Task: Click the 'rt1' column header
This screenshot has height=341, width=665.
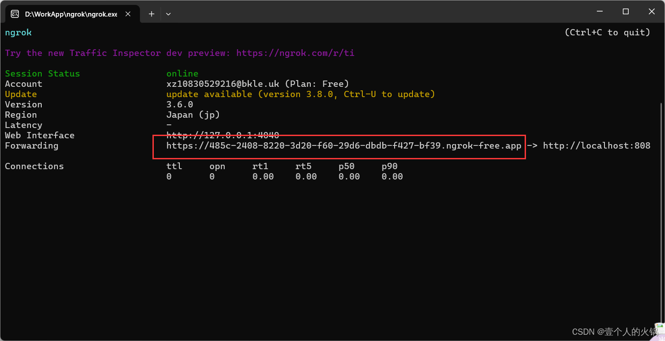Action: pos(260,166)
